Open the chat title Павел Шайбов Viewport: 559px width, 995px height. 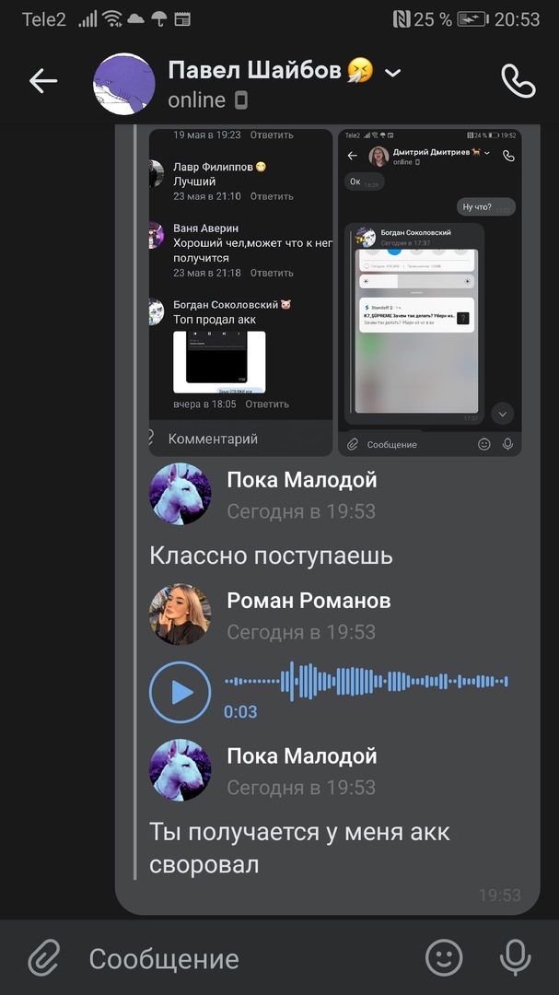(254, 70)
